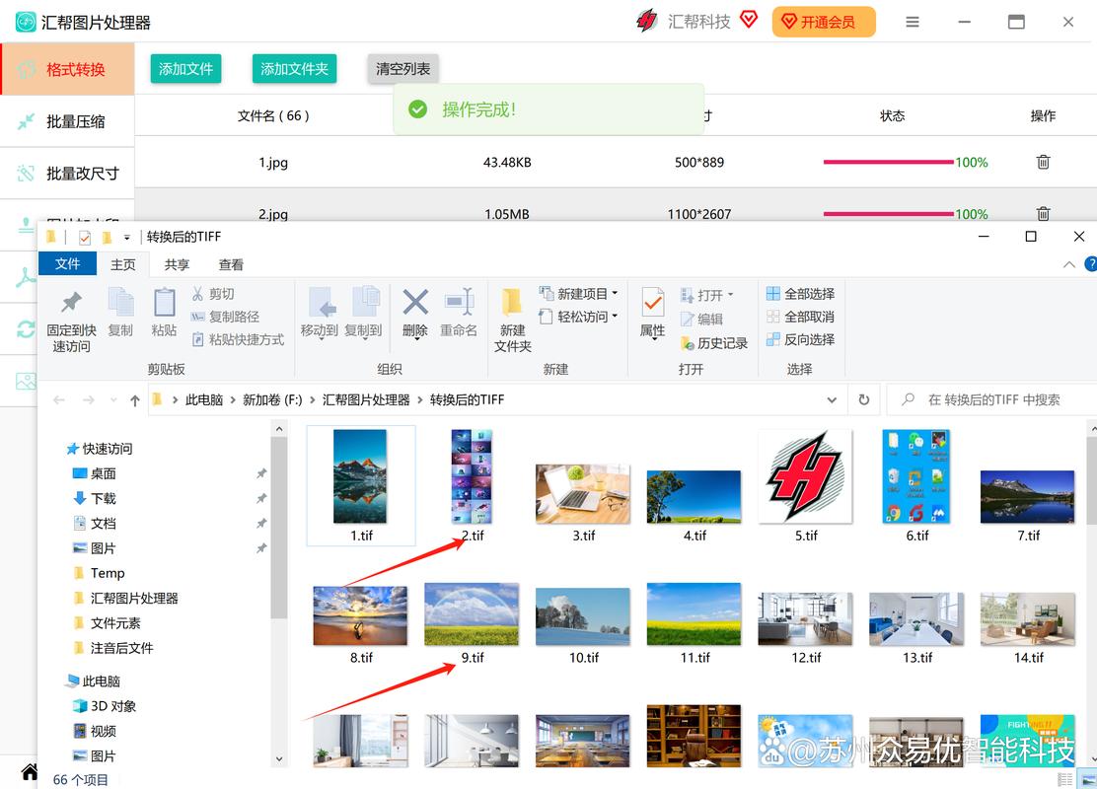Switch to the 主页 ribbon tab
1097x789 pixels.
[x=123, y=264]
